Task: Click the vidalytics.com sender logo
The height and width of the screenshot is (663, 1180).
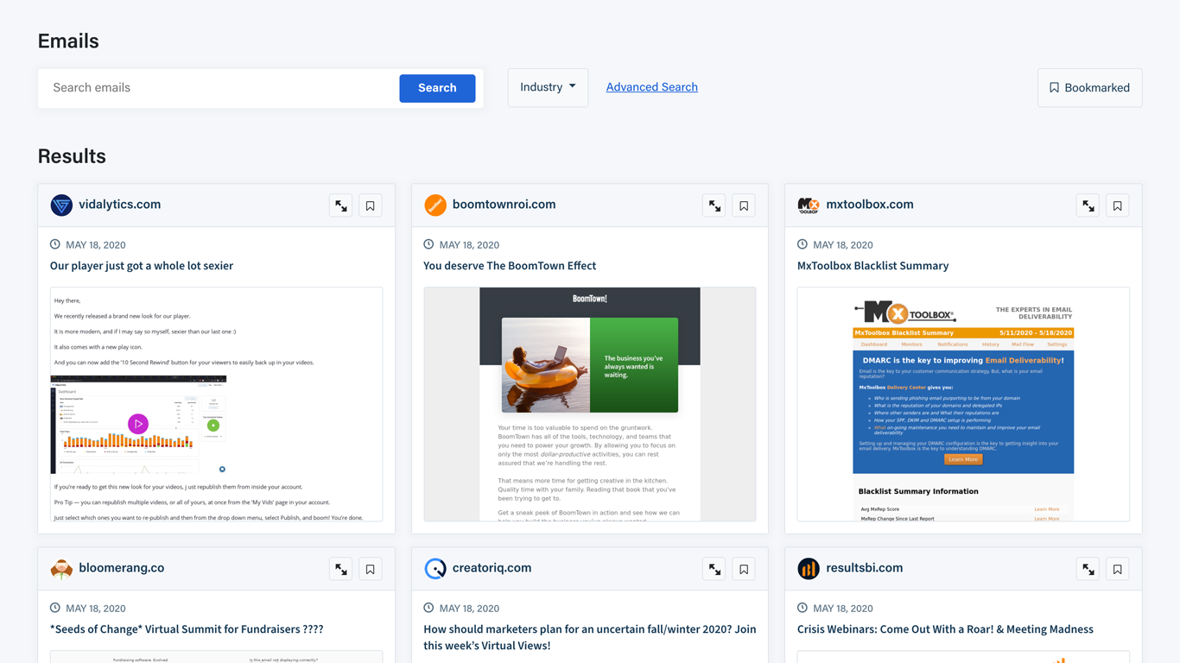Action: [x=61, y=205]
